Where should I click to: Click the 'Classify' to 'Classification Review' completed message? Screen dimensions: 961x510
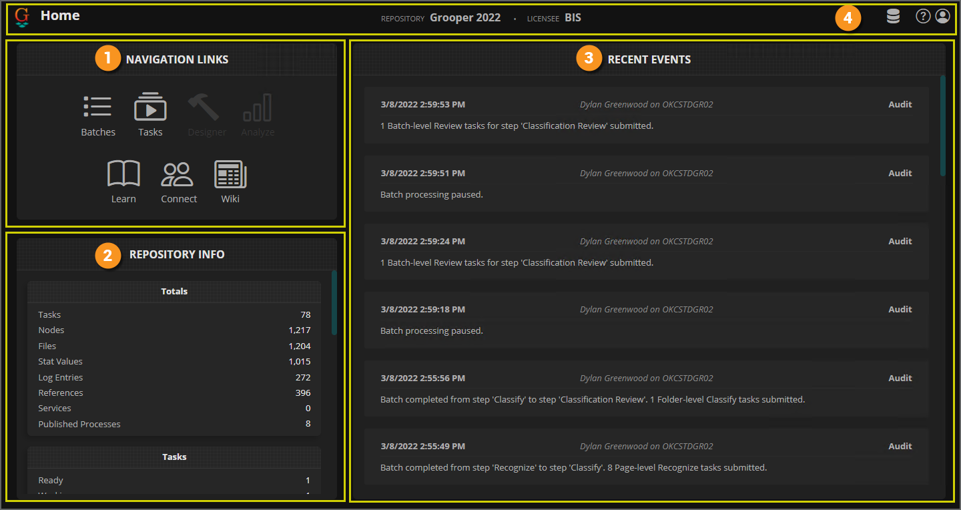pos(593,400)
